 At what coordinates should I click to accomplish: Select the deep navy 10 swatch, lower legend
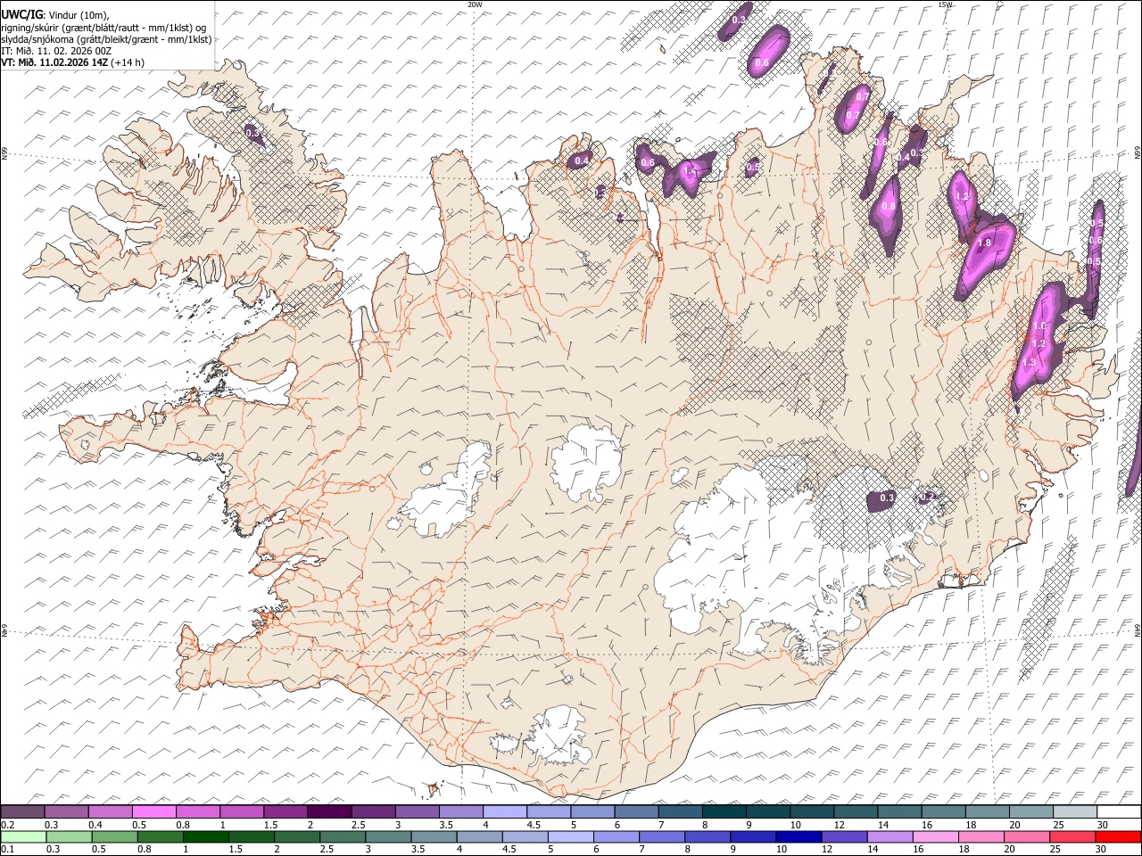tap(798, 836)
